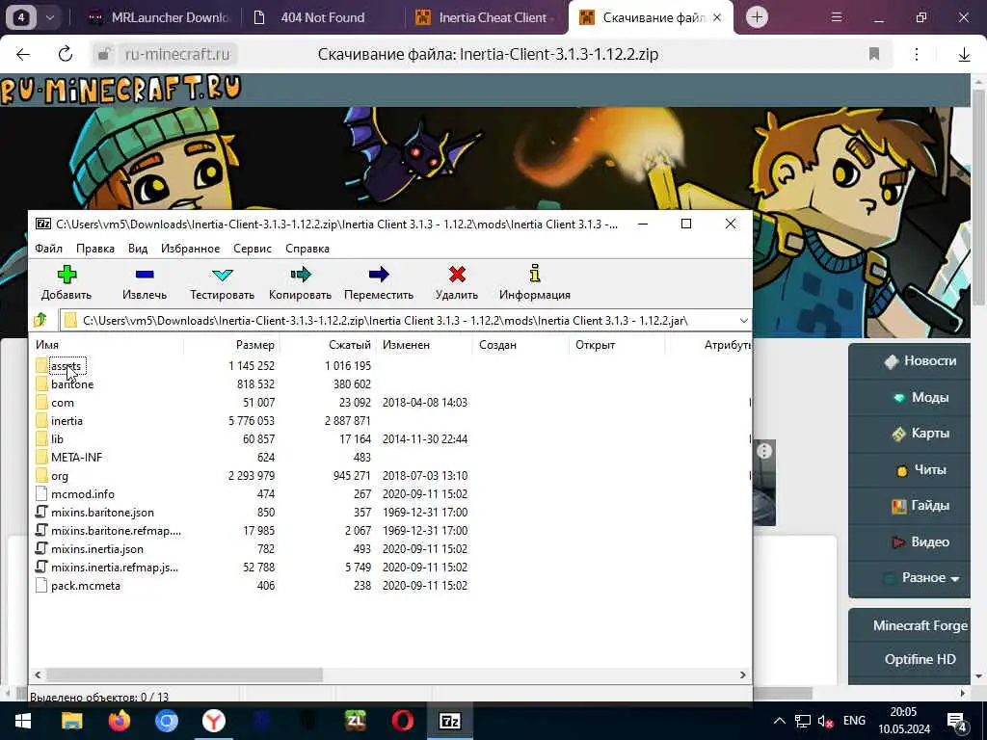This screenshot has height=740, width=987.
Task: Select the baritone folder
Action: tap(72, 383)
